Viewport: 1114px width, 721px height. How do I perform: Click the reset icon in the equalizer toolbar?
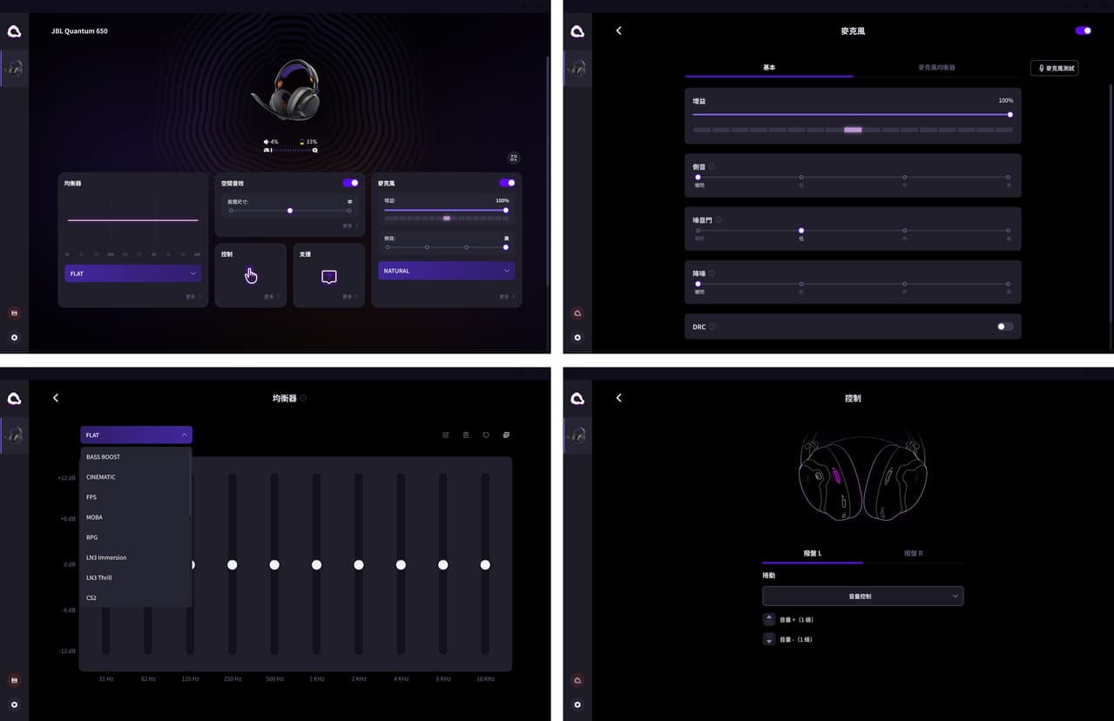[x=486, y=435]
